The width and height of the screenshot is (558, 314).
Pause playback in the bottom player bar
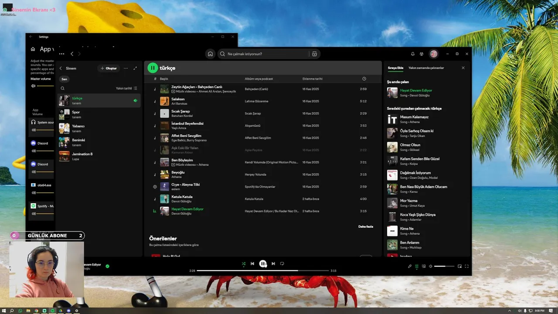pos(263,263)
